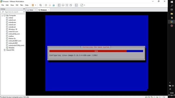The height and width of the screenshot is (98, 175).
Task: Select the indra123.com virtual machine
Action: click(x=13, y=32)
